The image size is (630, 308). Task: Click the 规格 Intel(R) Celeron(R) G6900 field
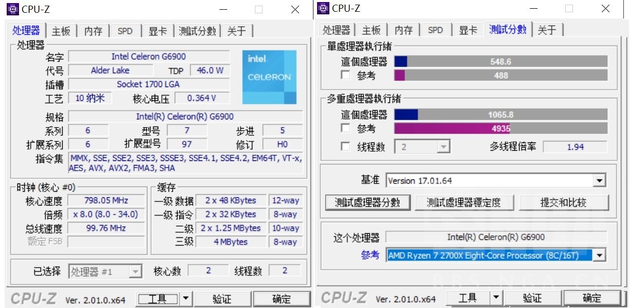click(x=185, y=116)
